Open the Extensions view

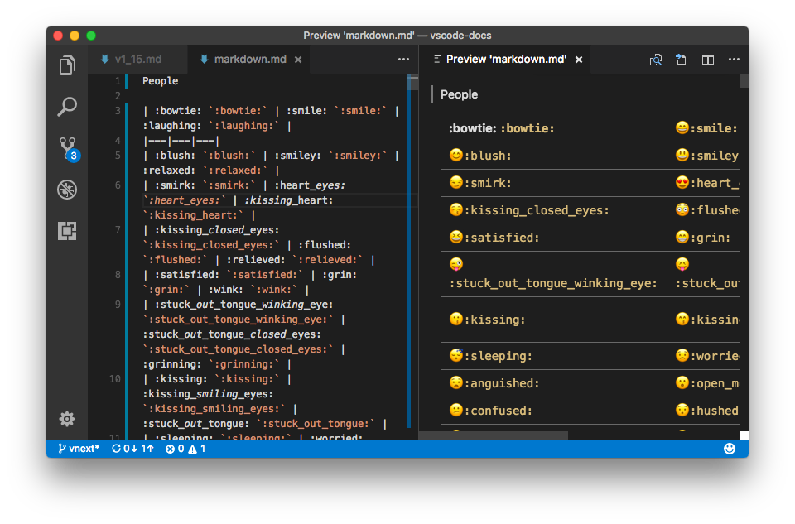pyautogui.click(x=66, y=231)
